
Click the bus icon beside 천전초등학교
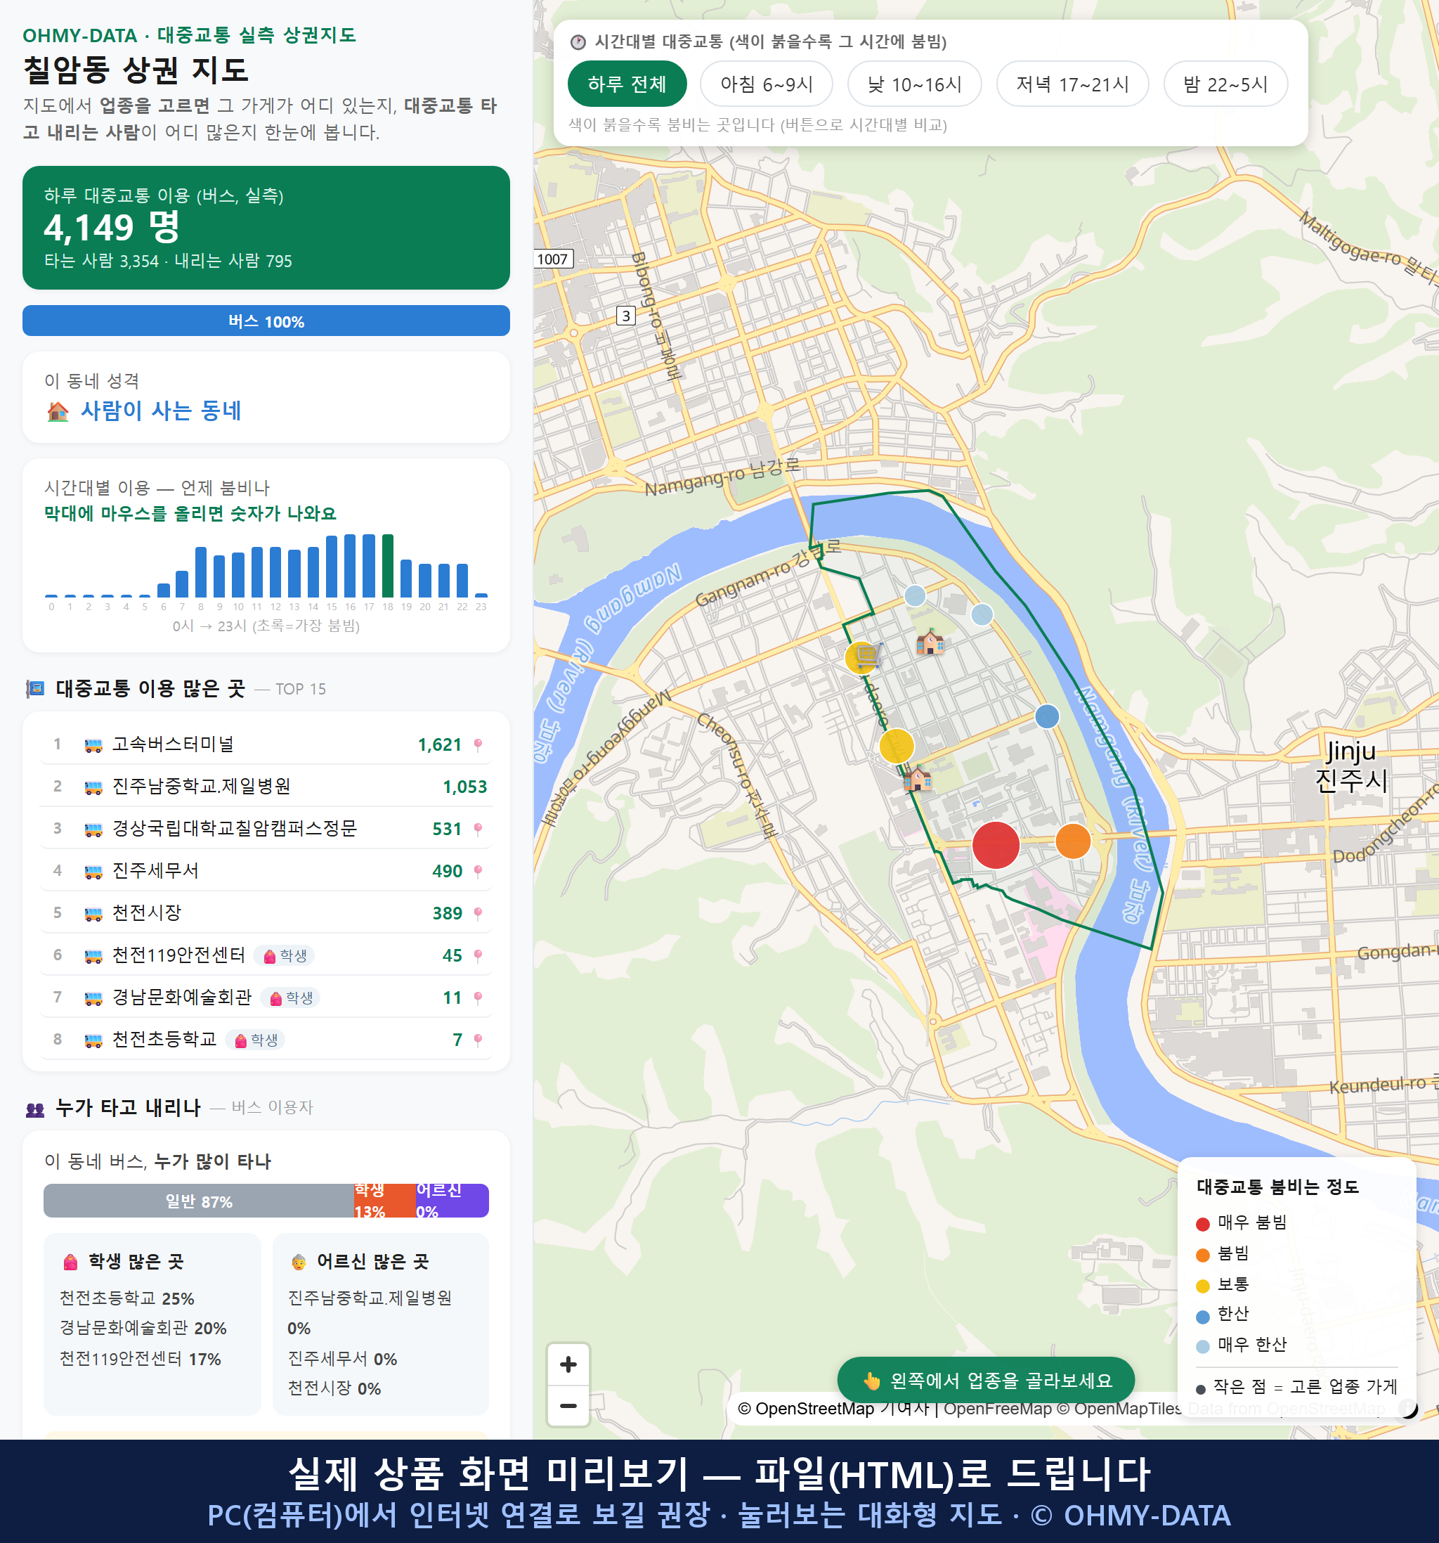point(93,1040)
